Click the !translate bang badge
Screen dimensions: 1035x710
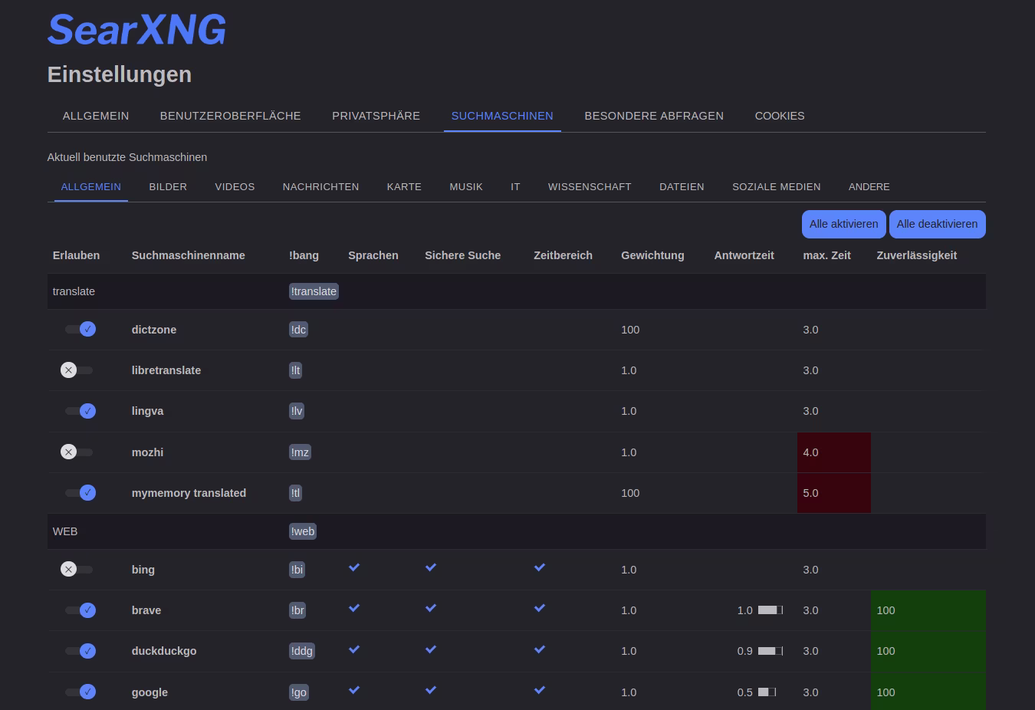click(x=314, y=291)
